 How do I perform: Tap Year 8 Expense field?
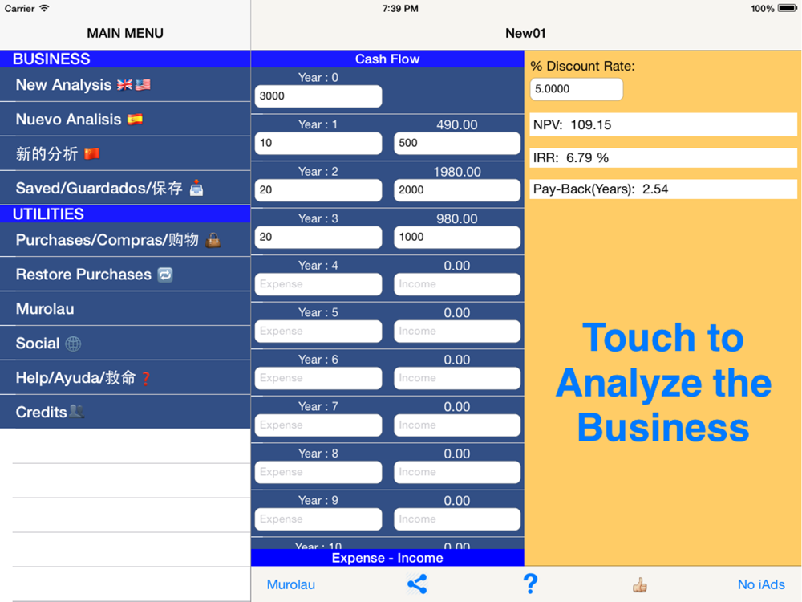pyautogui.click(x=318, y=472)
